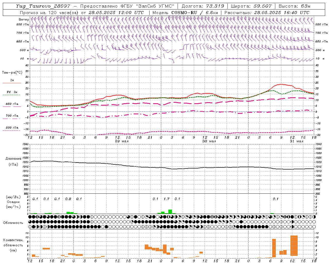Click the '1.7' precipitation amount value
This screenshot has width=329, height=263.
(167, 199)
